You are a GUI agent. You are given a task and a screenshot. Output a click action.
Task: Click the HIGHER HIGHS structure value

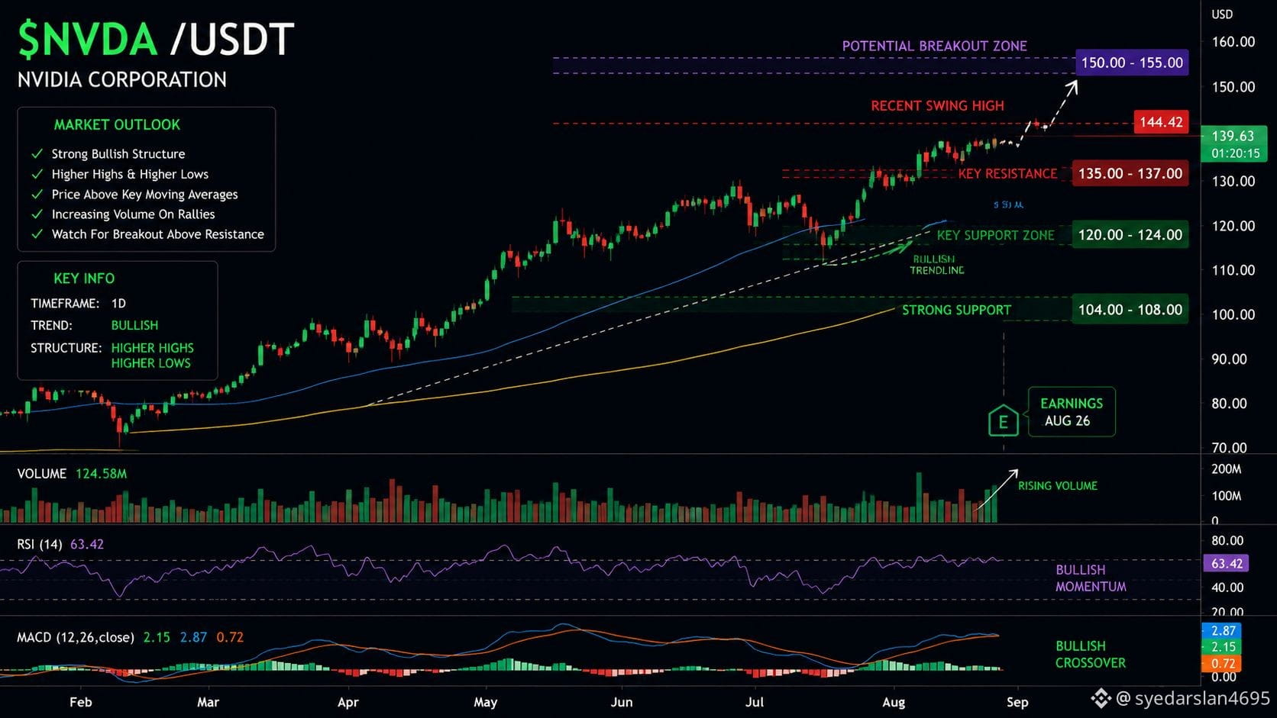[152, 348]
